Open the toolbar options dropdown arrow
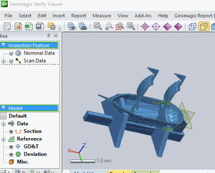Screen dimensions: 215x173 (60, 29)
